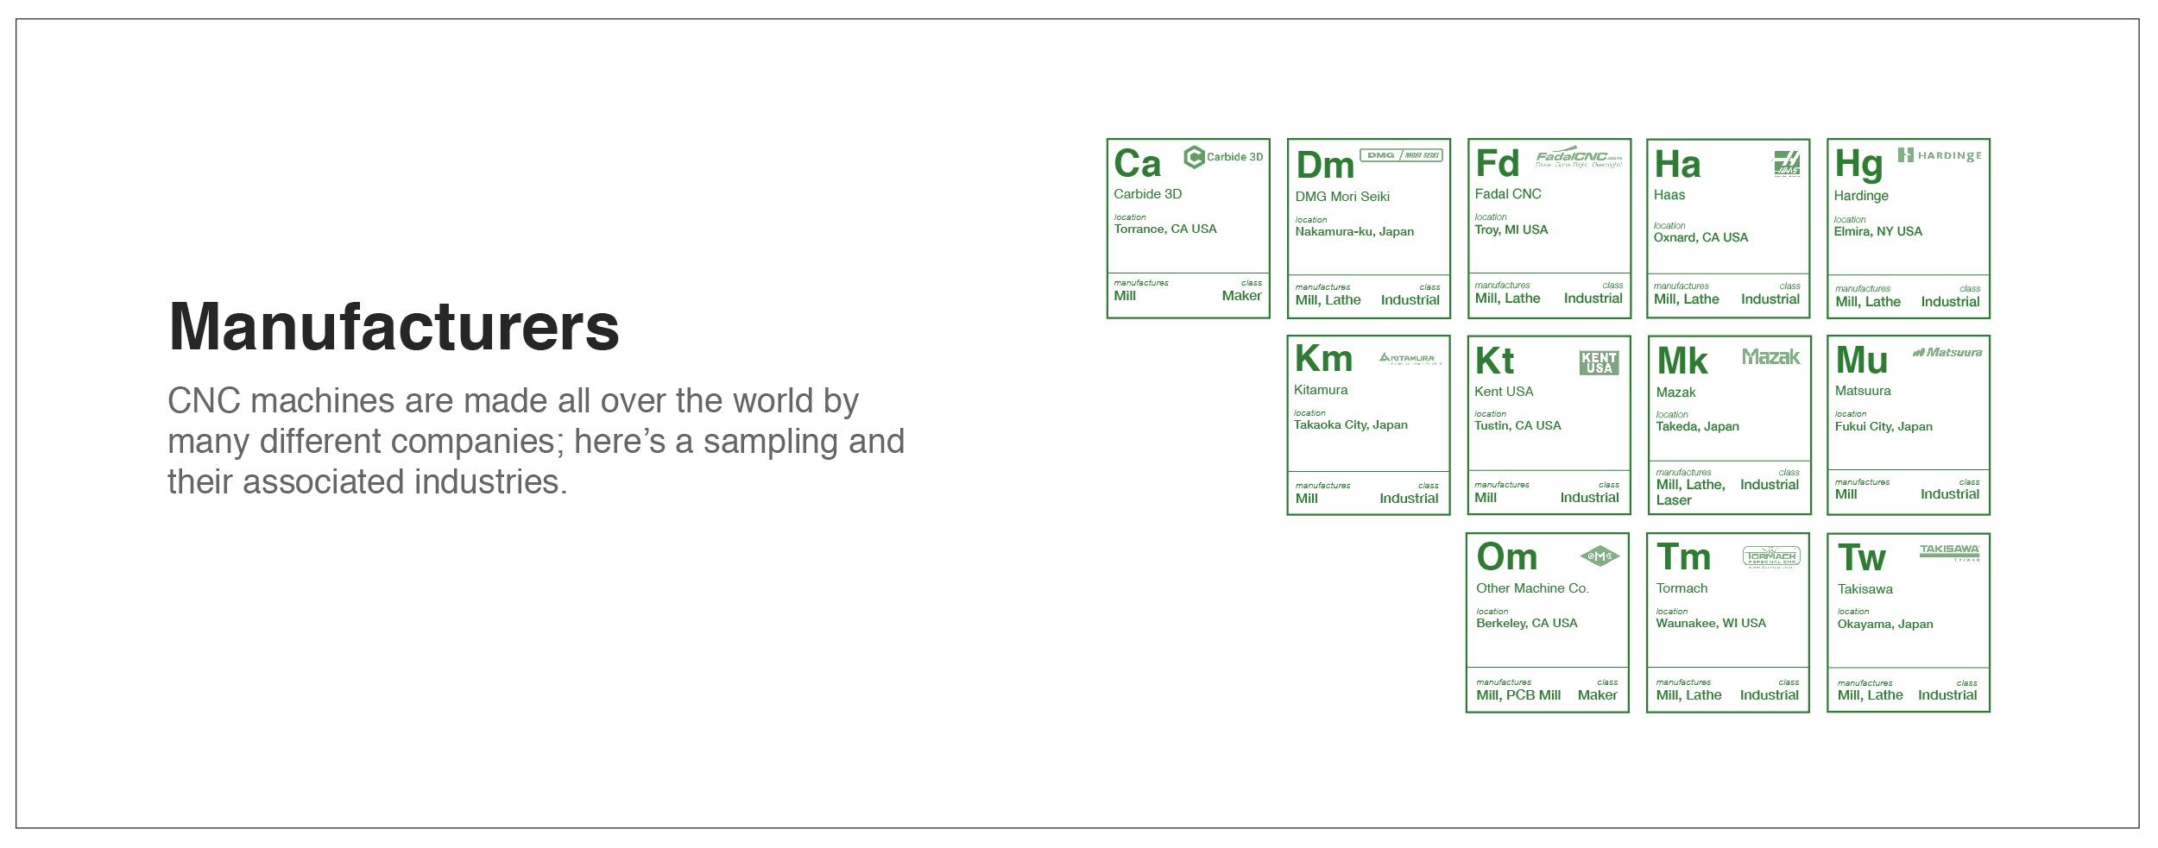Click Torrance, CA USA location text

click(1164, 229)
